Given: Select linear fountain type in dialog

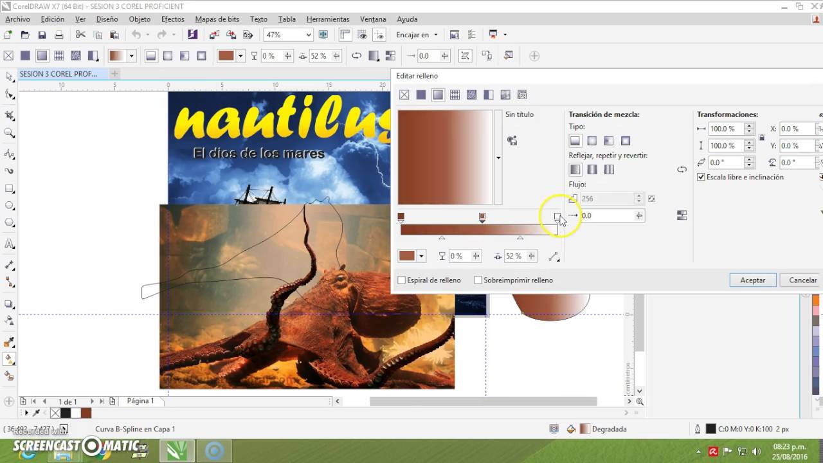Looking at the screenshot, I should coord(575,141).
